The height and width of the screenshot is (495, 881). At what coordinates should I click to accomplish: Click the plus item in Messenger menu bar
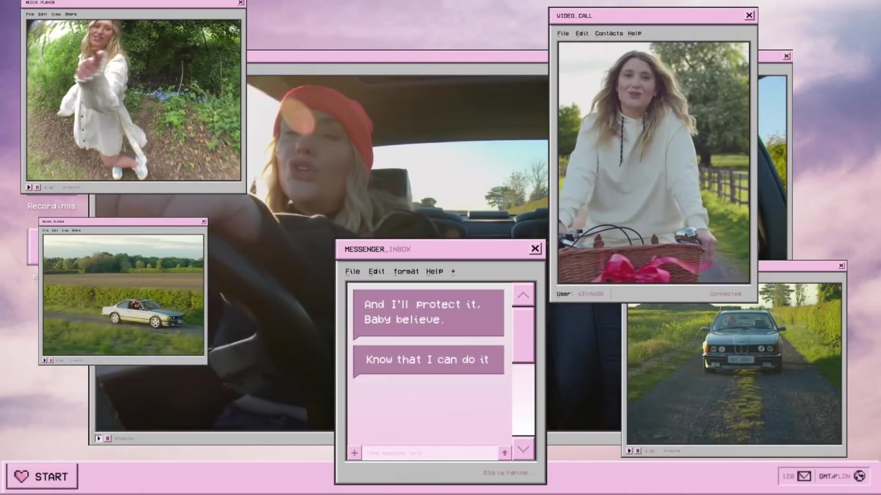pos(453,271)
